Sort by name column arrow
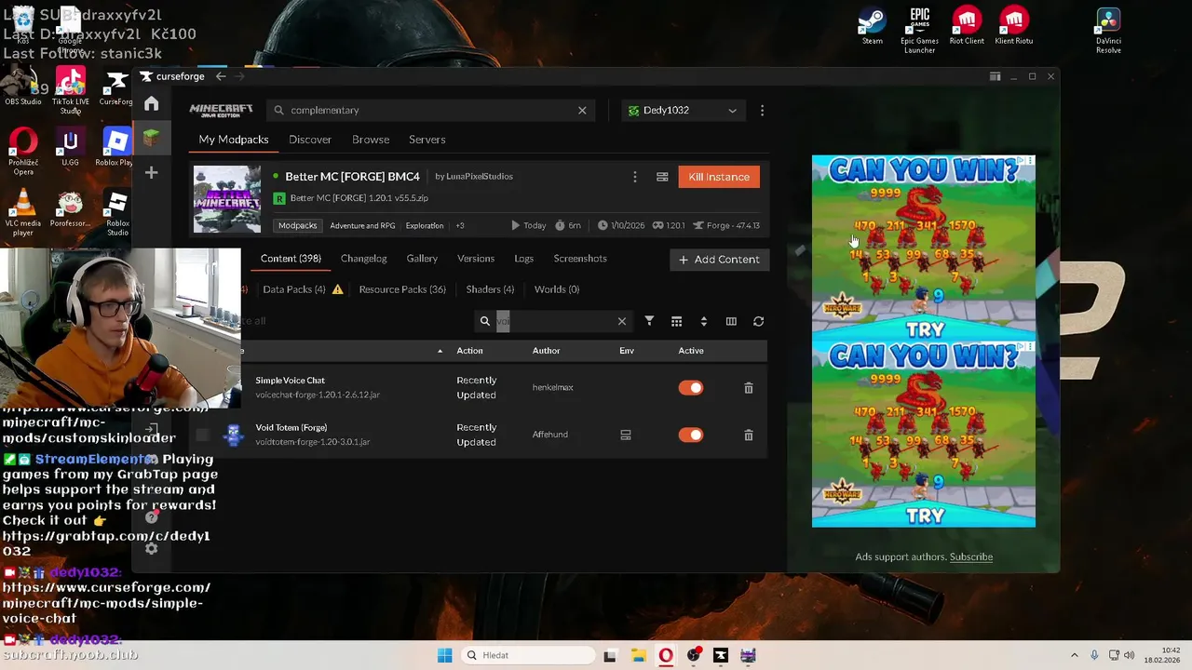The image size is (1192, 670). coord(440,351)
